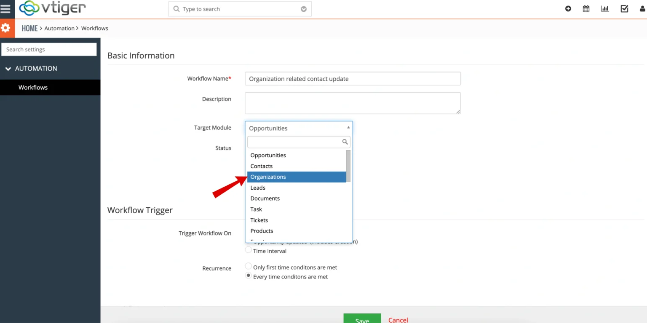The height and width of the screenshot is (323, 647).
Task: Open the quick create plus icon
Action: 568,8
